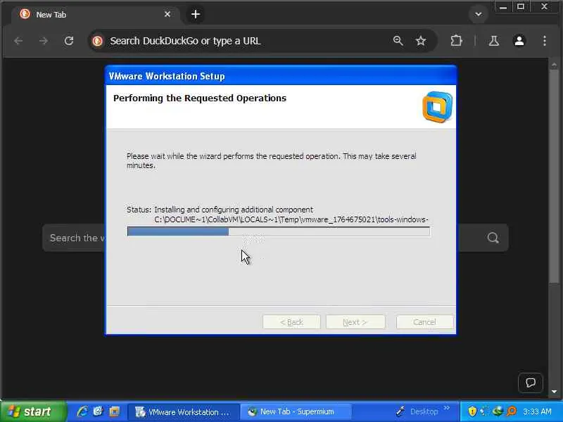Click the green network tray icon

coord(498,411)
